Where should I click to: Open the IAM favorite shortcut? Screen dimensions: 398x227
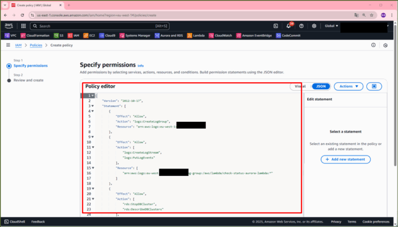[x=73, y=35]
